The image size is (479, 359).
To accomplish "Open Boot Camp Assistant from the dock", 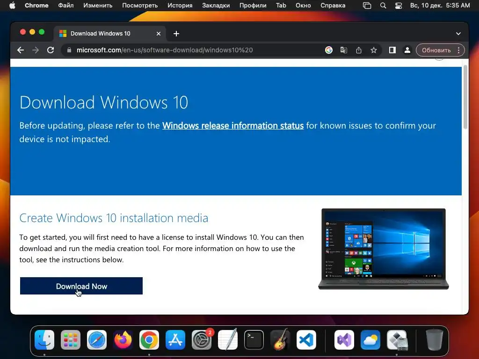I will pos(397,340).
